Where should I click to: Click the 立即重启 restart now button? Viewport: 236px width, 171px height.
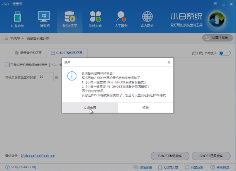pyautogui.click(x=90, y=108)
